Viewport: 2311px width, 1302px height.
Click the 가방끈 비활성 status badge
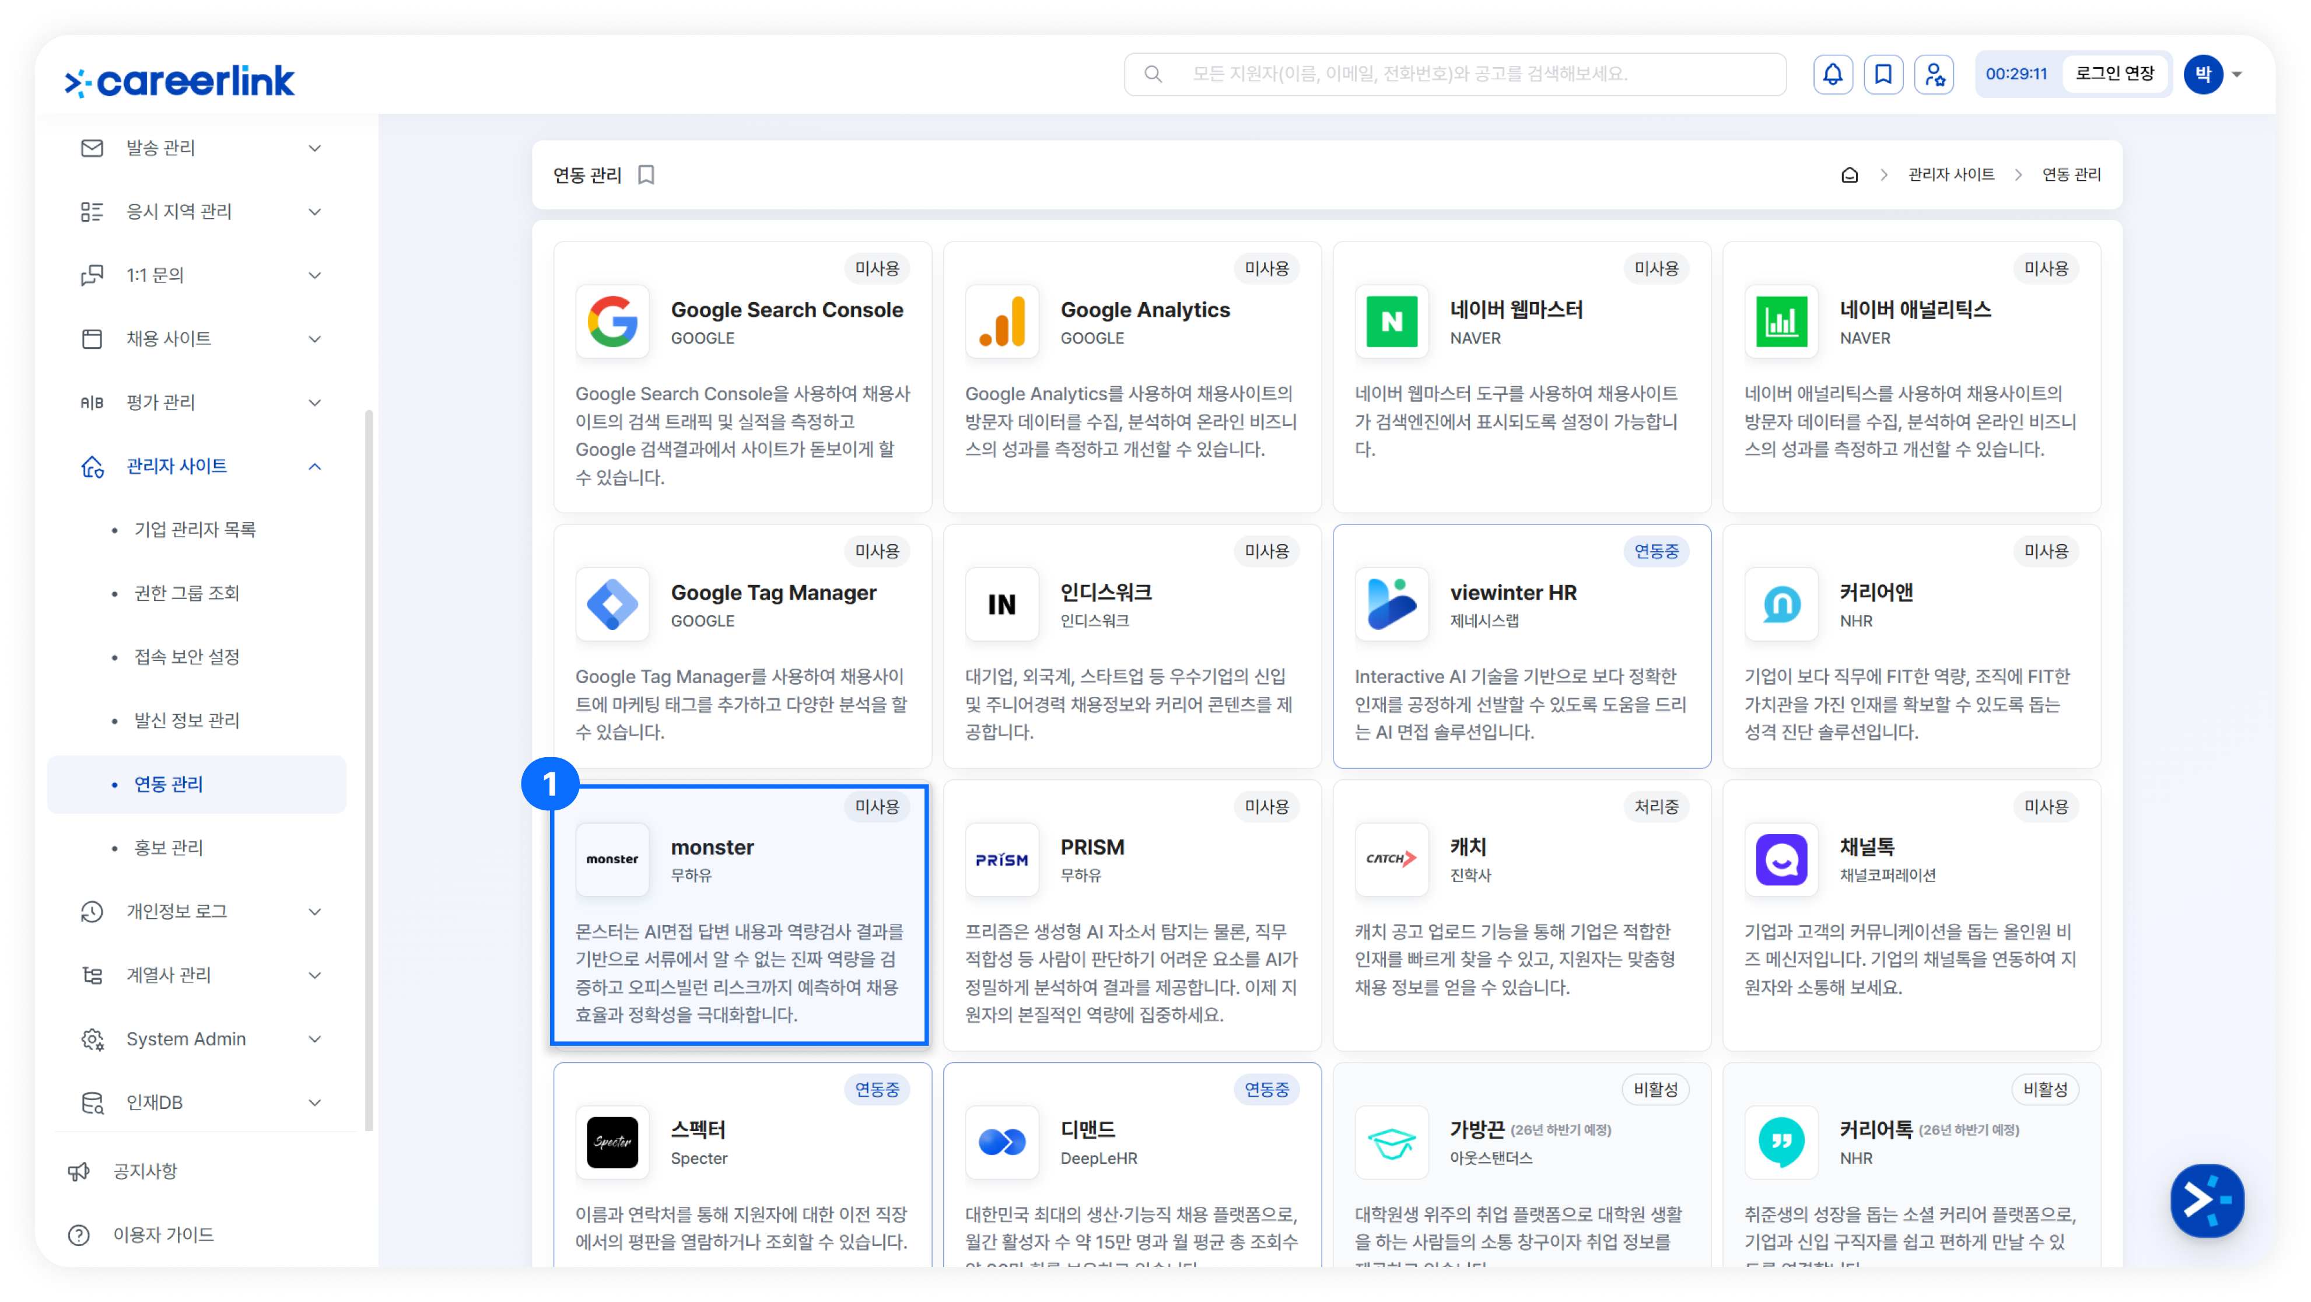coord(1655,1089)
